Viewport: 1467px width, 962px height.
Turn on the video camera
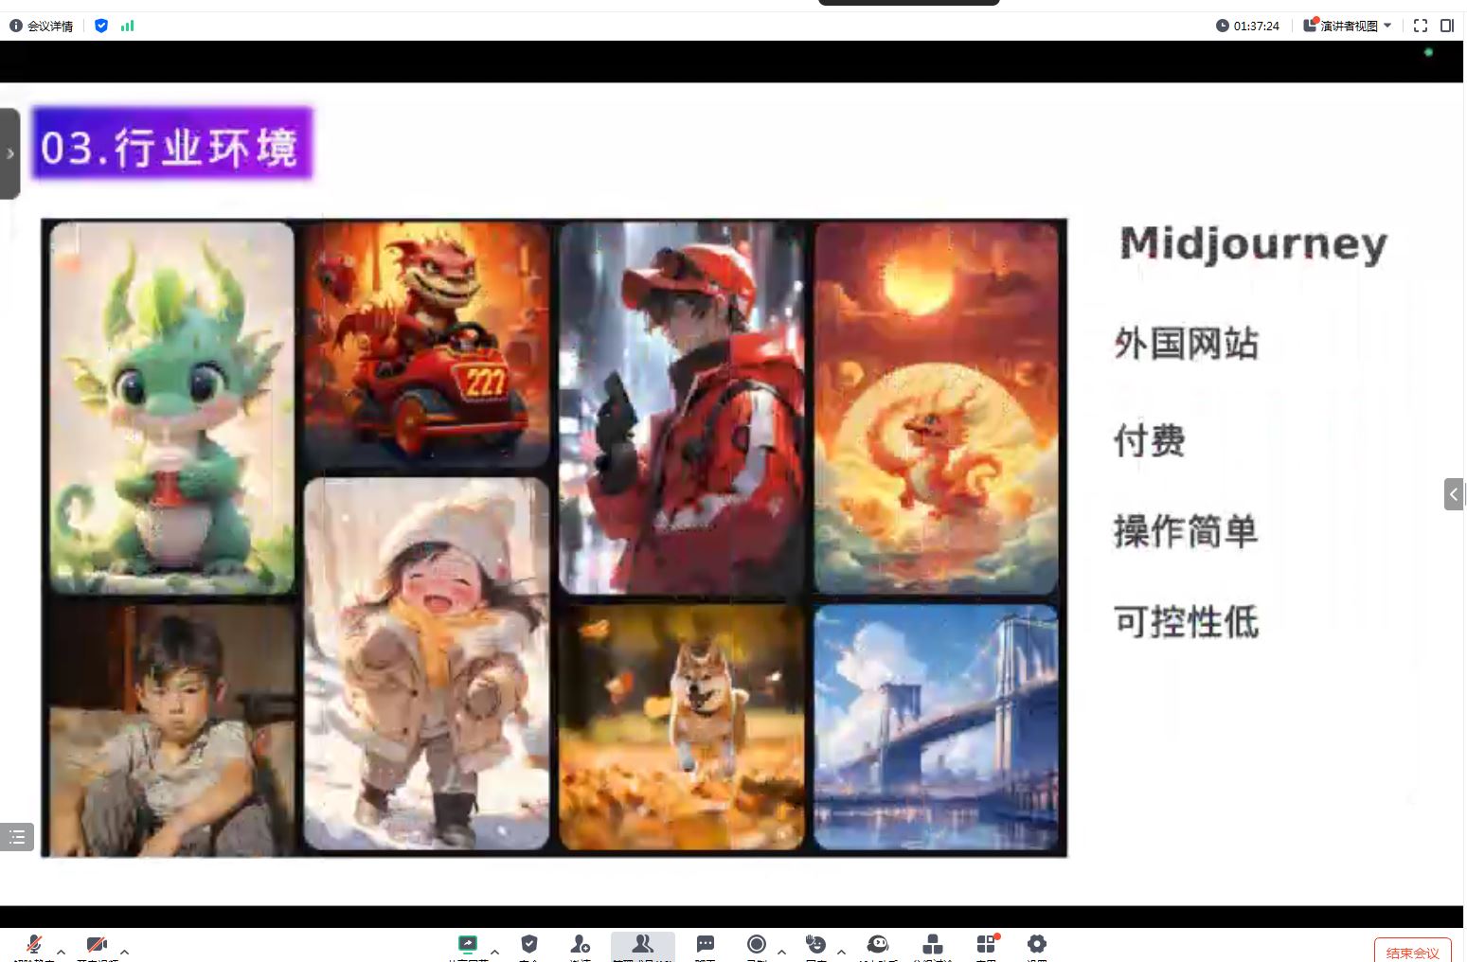click(97, 945)
